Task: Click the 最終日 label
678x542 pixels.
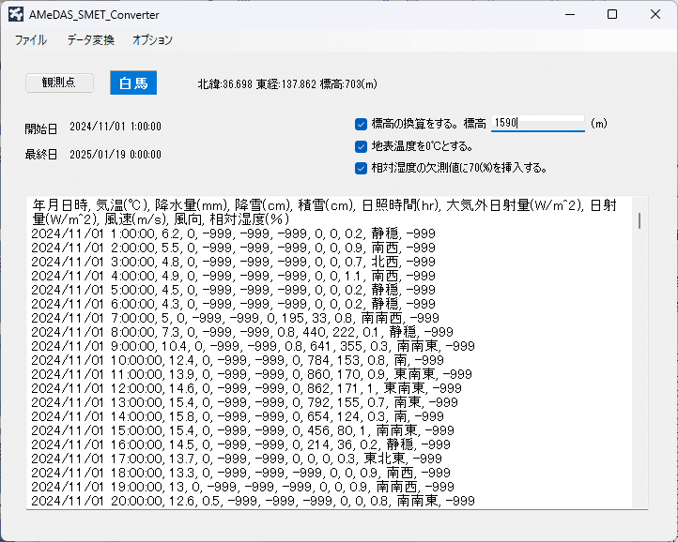Action: pyautogui.click(x=41, y=155)
